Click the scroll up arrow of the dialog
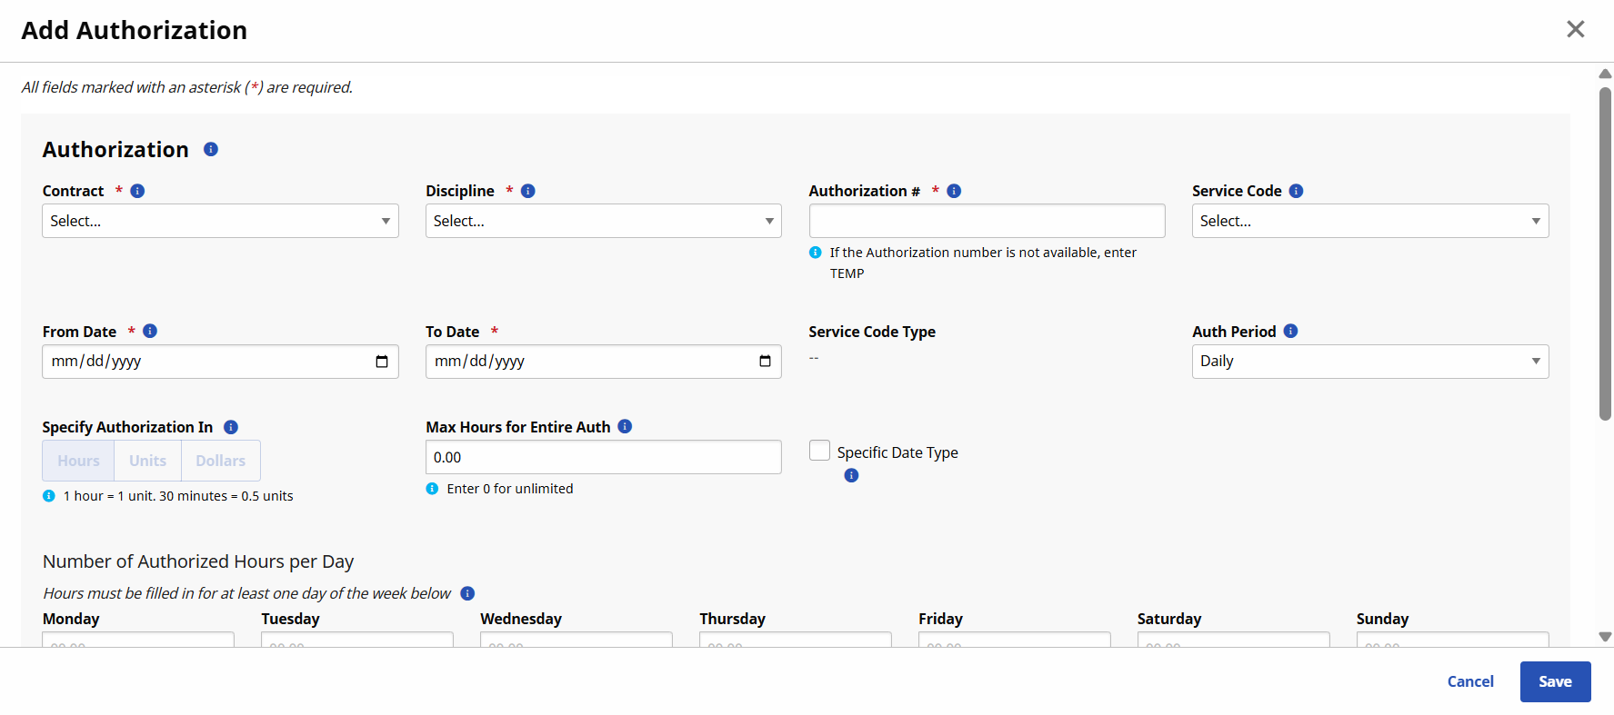The width and height of the screenshot is (1614, 715). click(x=1605, y=74)
